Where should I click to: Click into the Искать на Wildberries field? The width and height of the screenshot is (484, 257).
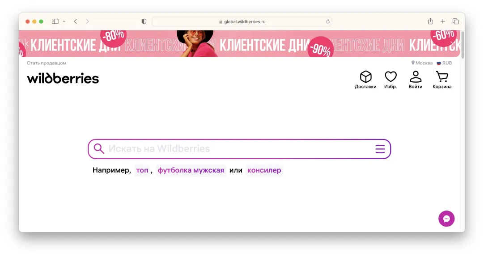[237, 149]
